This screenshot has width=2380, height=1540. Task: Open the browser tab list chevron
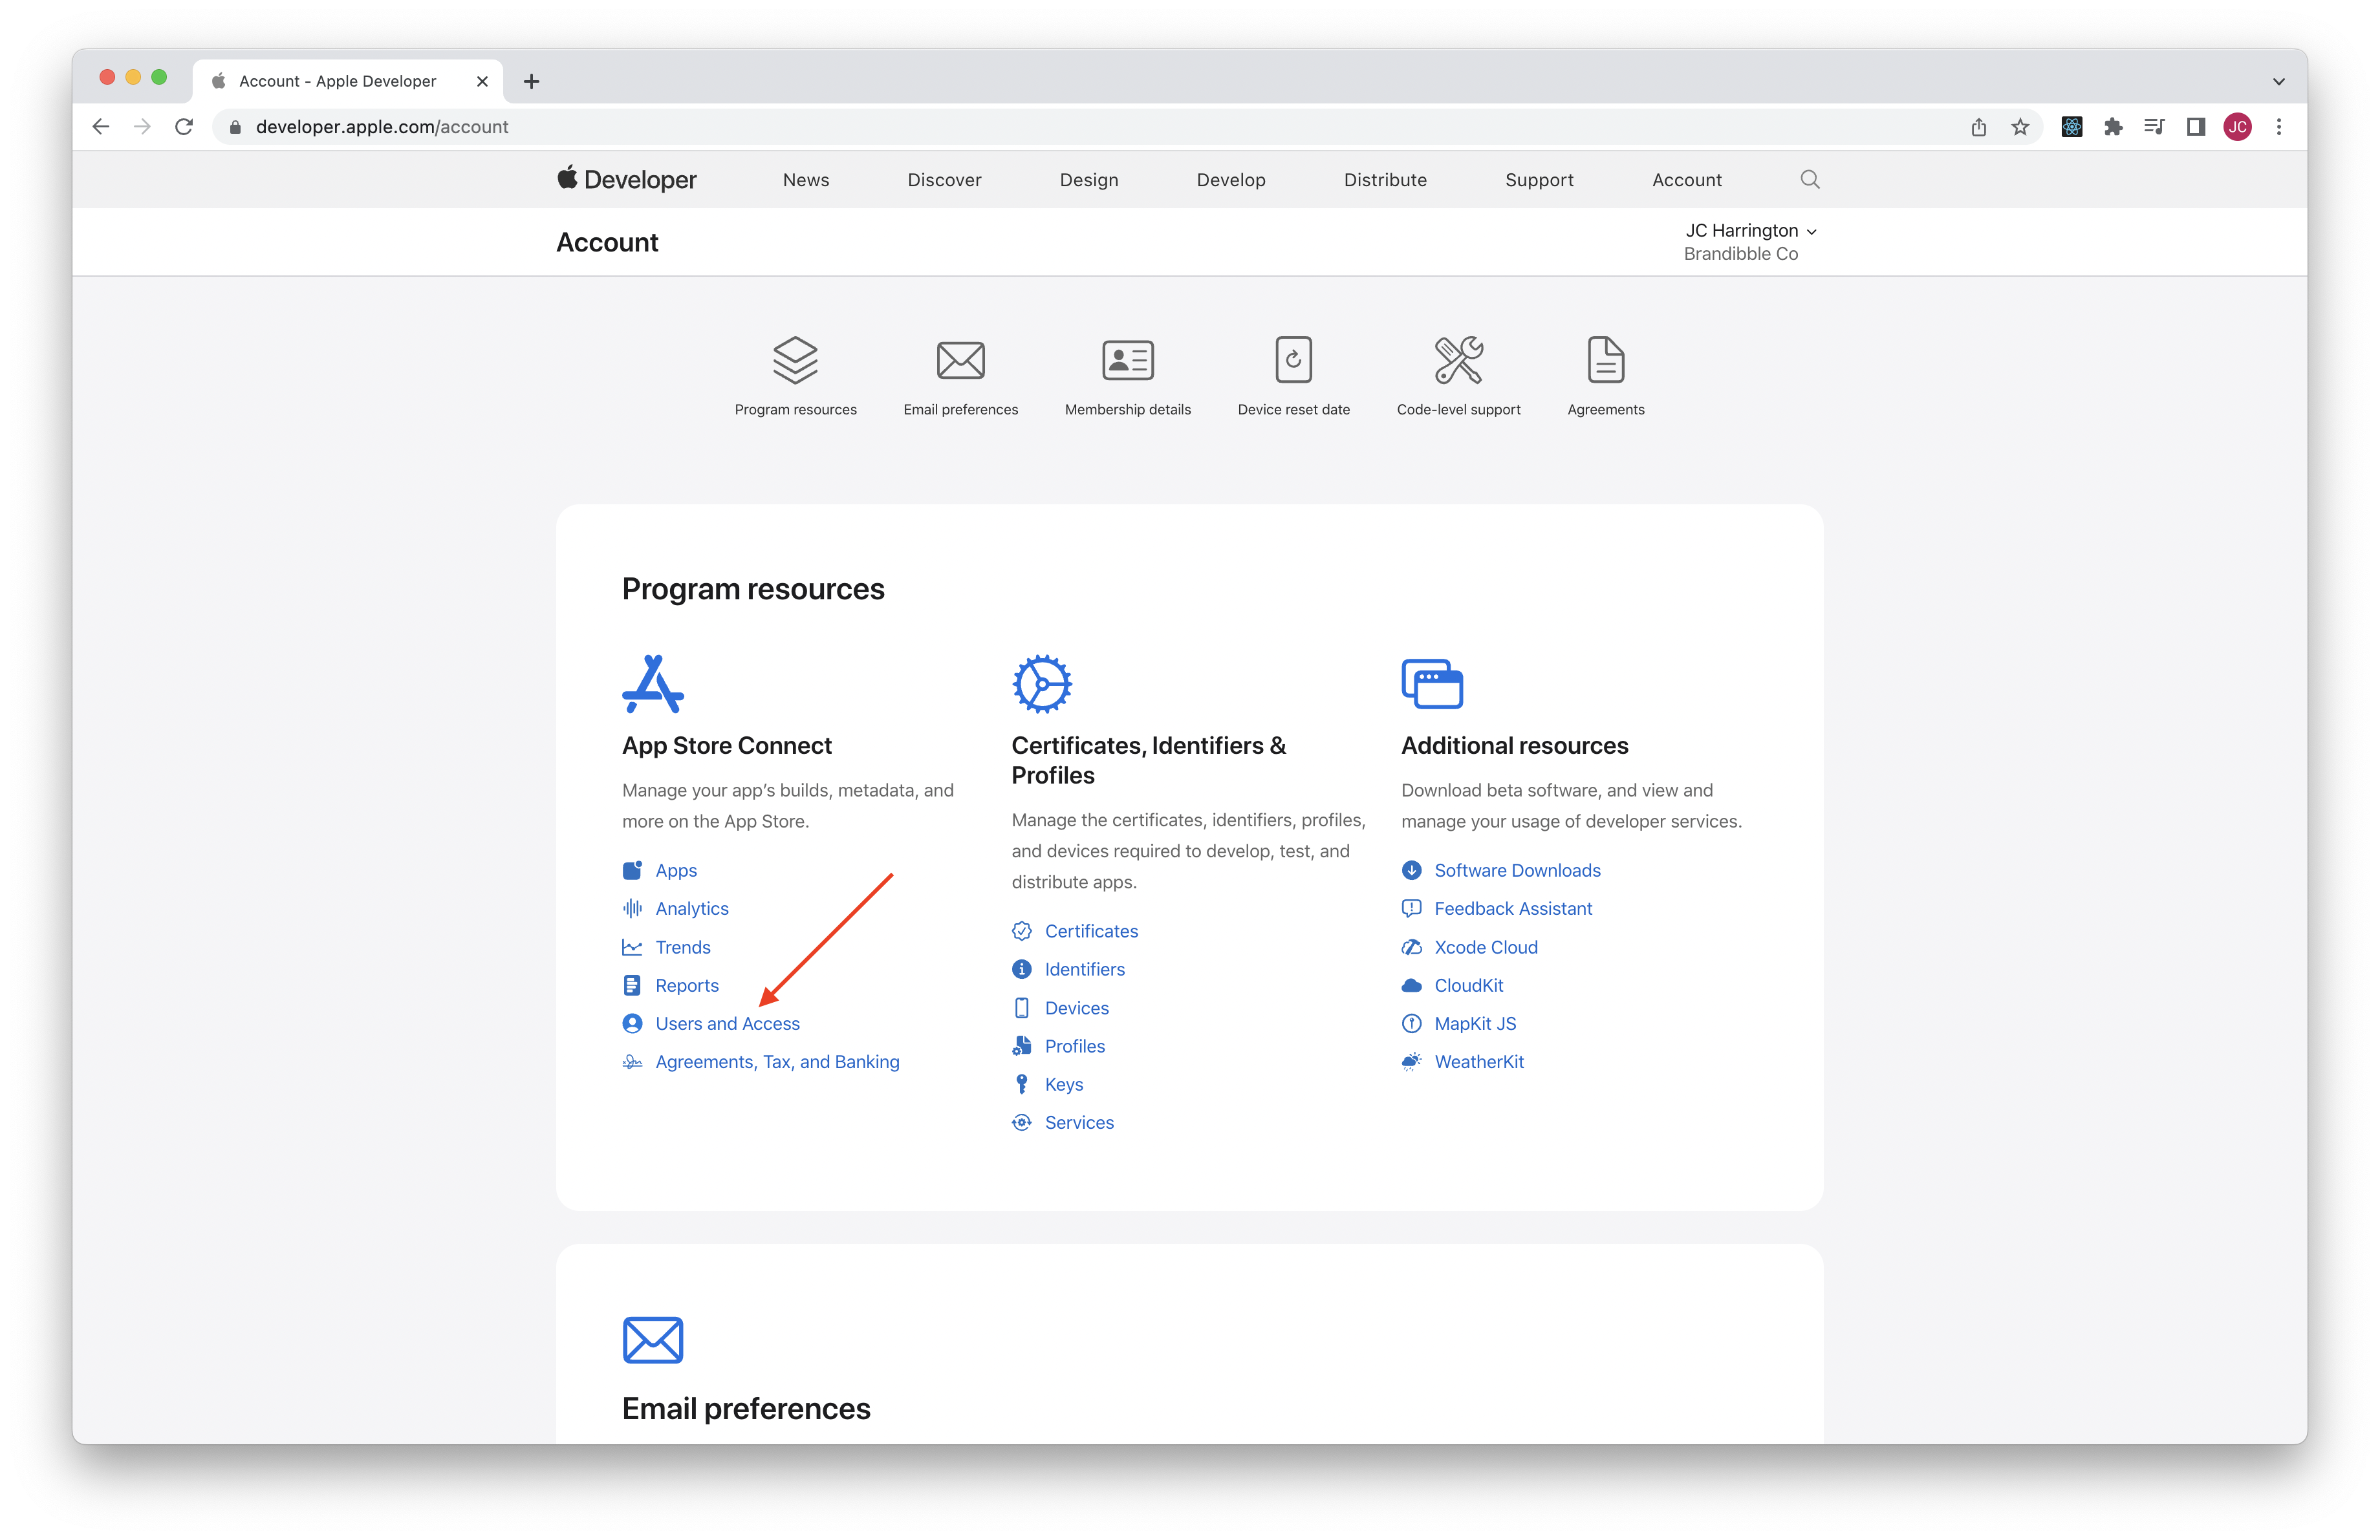(x=2278, y=81)
